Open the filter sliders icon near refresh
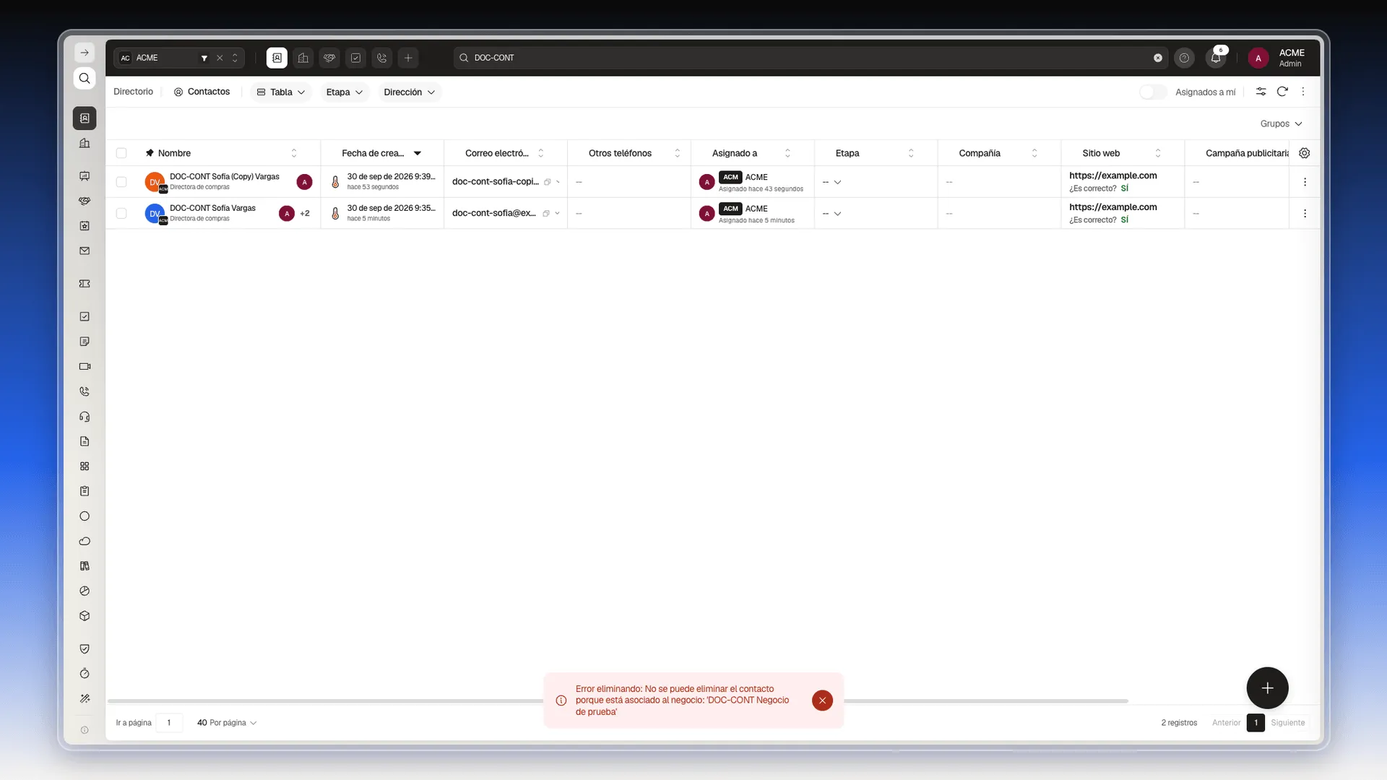 (x=1261, y=92)
